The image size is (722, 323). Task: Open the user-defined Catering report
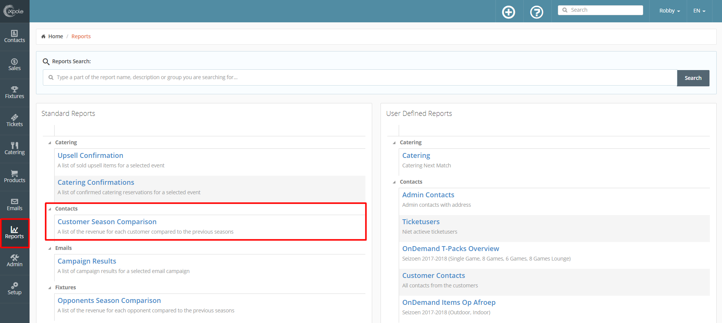point(416,155)
